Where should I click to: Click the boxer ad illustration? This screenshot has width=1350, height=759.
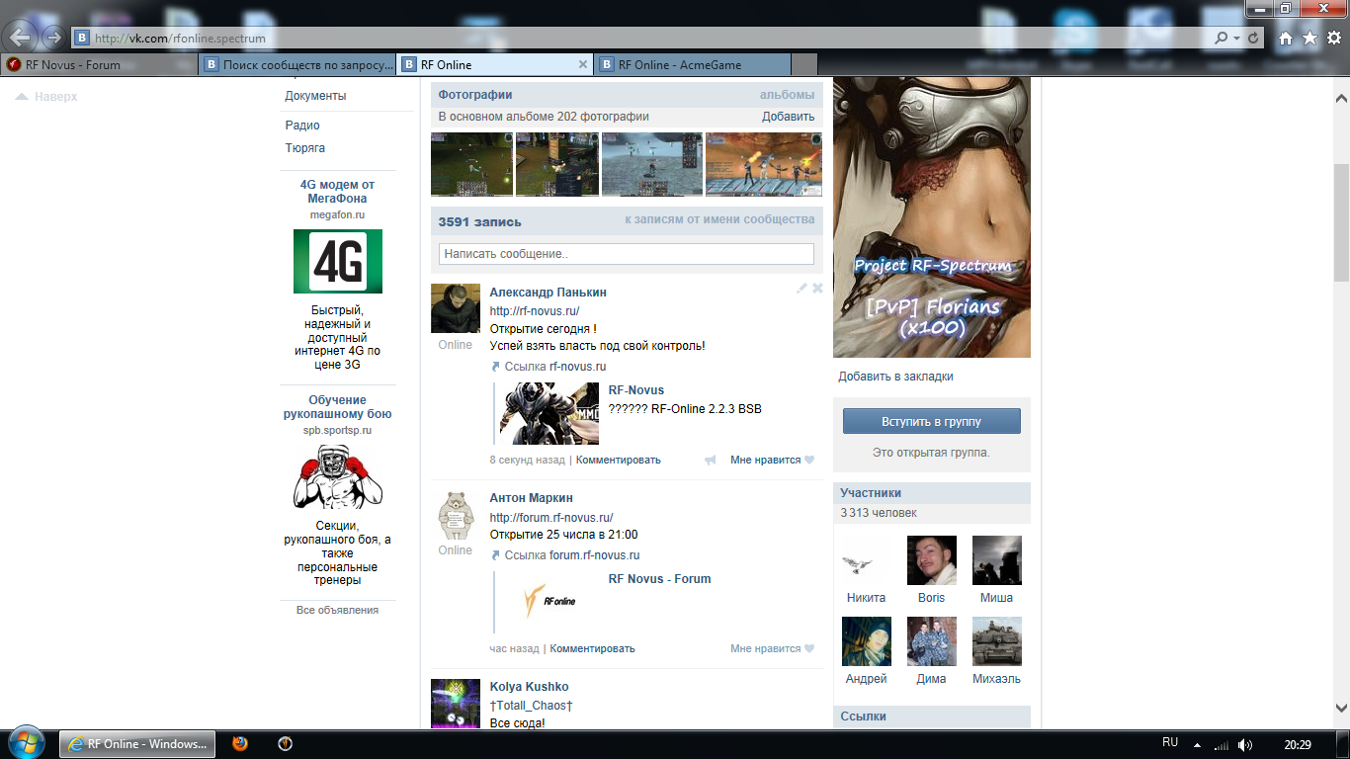click(338, 477)
